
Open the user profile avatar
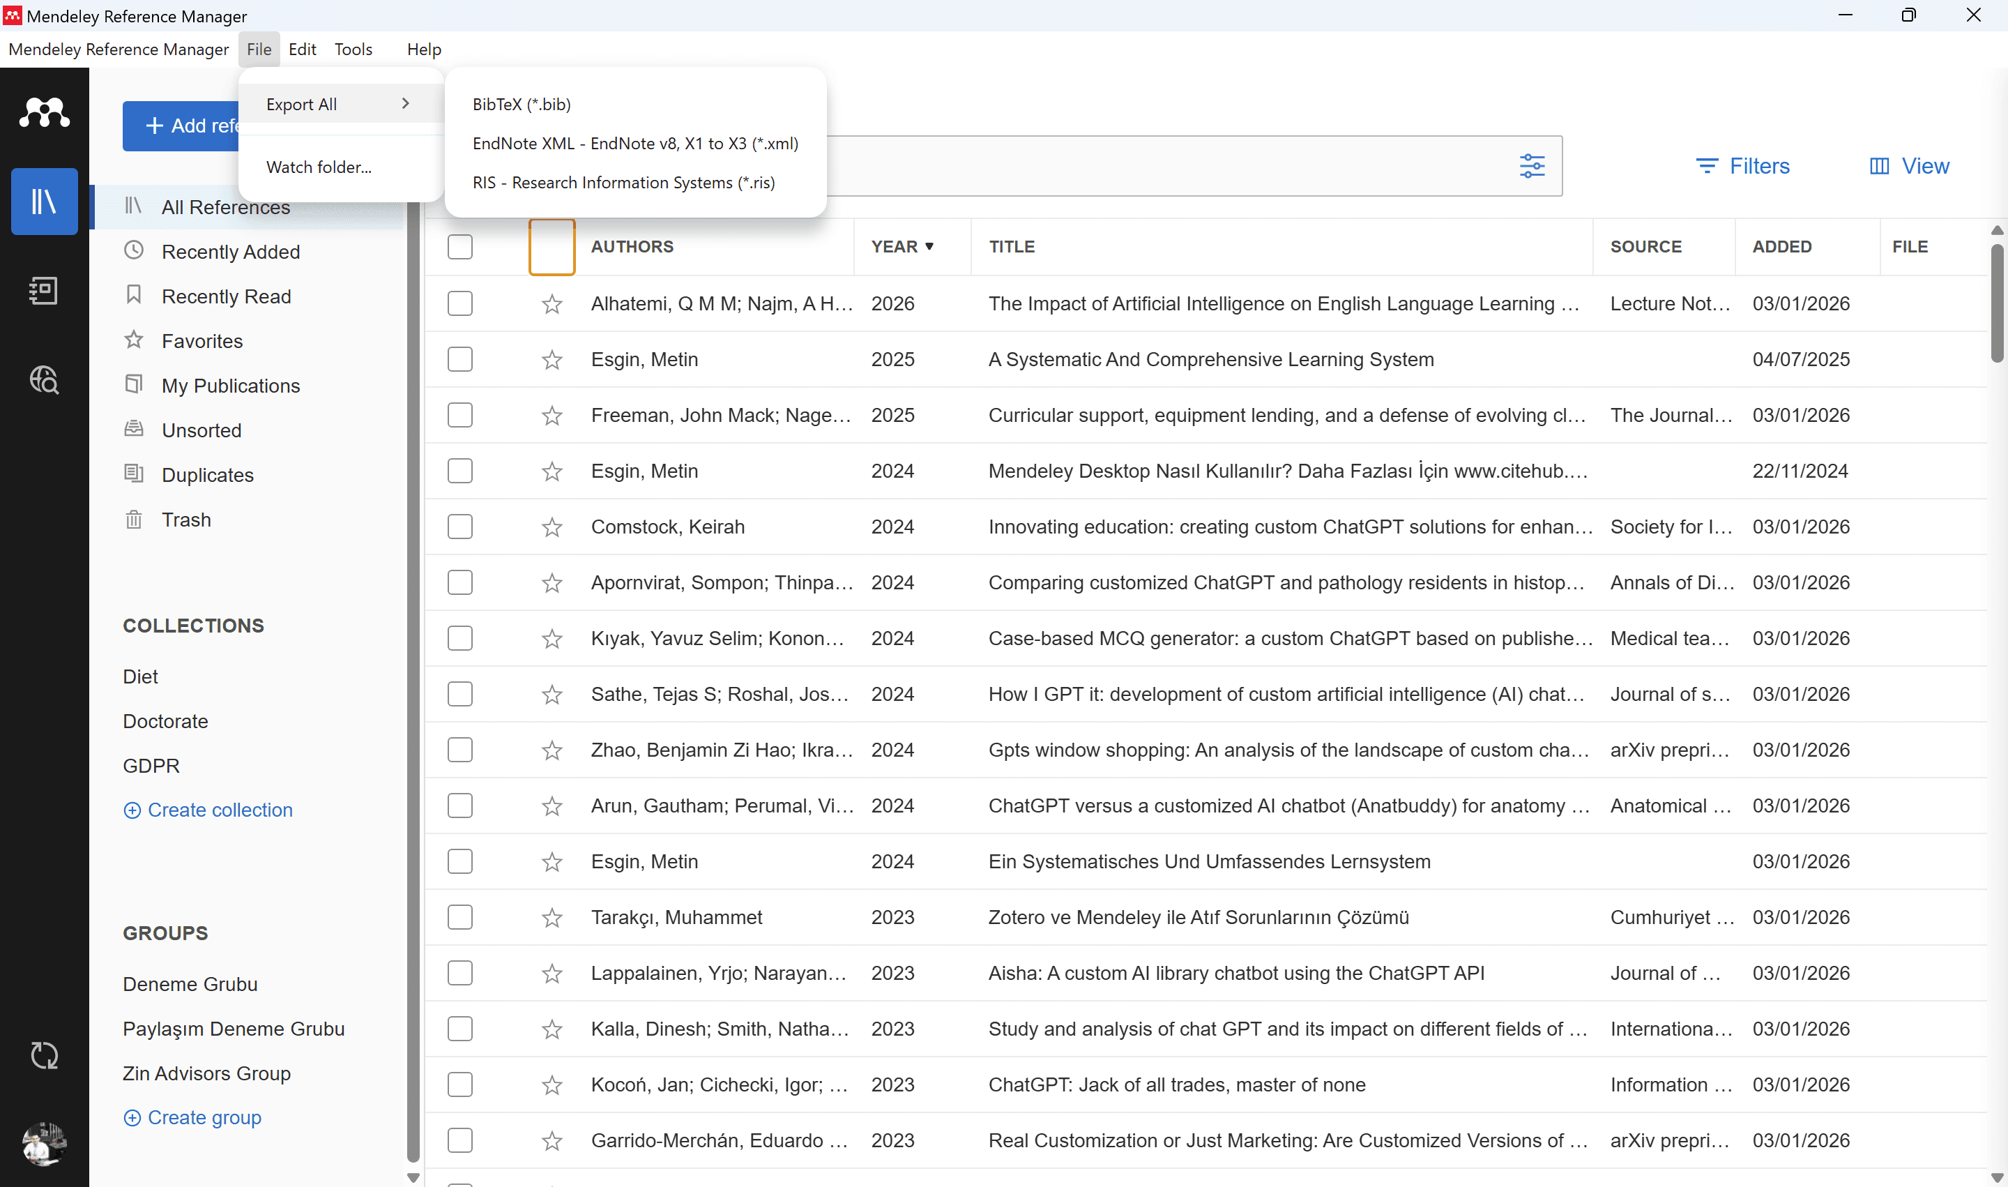(x=44, y=1144)
